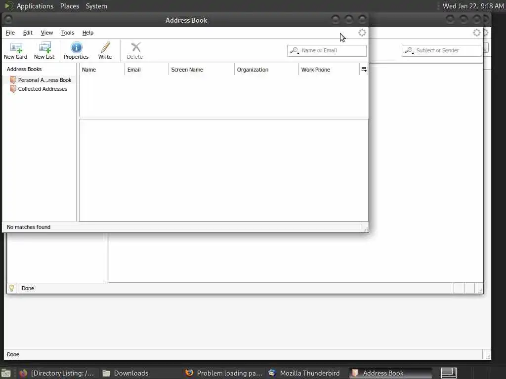Open the column picker icon
Image resolution: width=506 pixels, height=379 pixels.
pyautogui.click(x=364, y=70)
